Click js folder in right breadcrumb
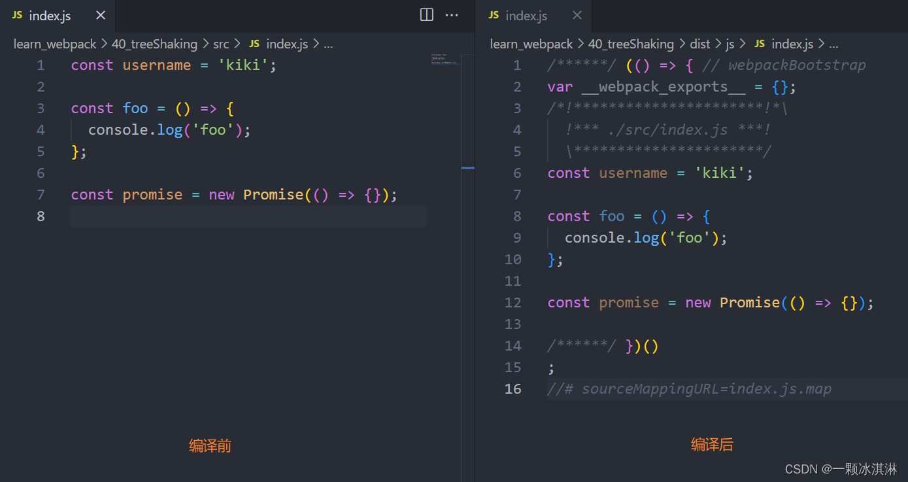 point(730,44)
